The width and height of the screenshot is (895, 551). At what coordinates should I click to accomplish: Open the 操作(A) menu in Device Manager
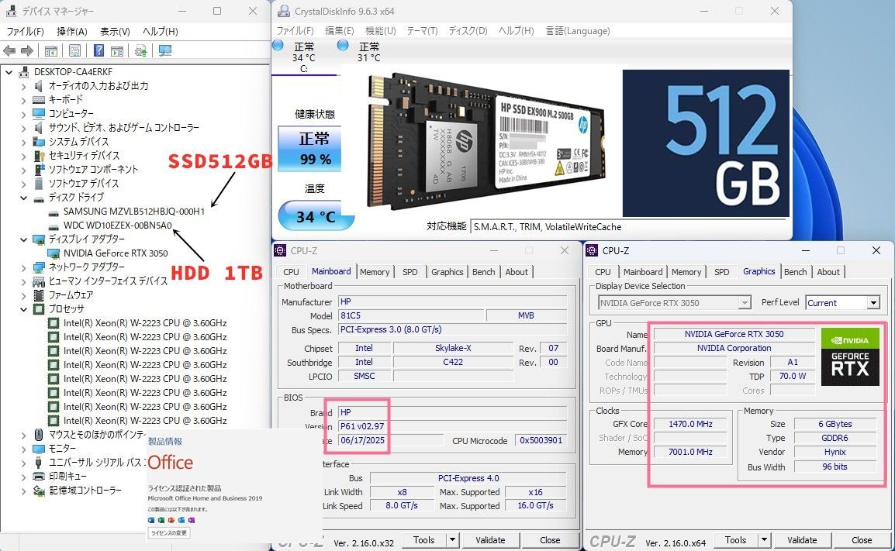72,31
